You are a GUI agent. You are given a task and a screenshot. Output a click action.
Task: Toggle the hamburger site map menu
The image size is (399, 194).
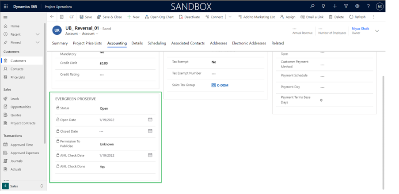coord(5,17)
